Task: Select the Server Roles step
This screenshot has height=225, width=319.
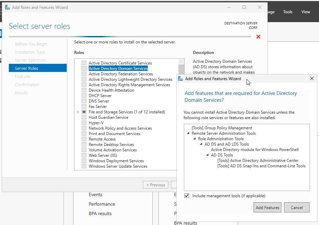Action: 38,68
